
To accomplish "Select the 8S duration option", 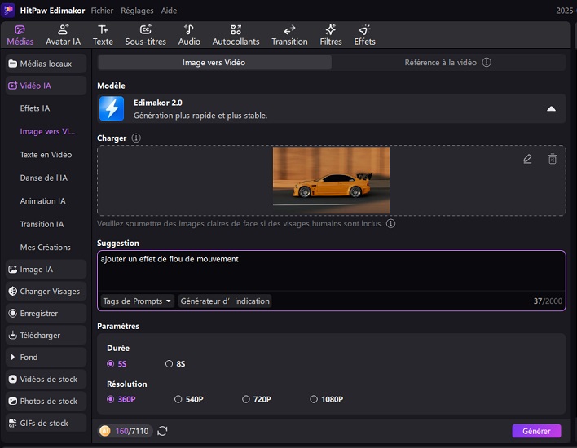I will click(170, 364).
